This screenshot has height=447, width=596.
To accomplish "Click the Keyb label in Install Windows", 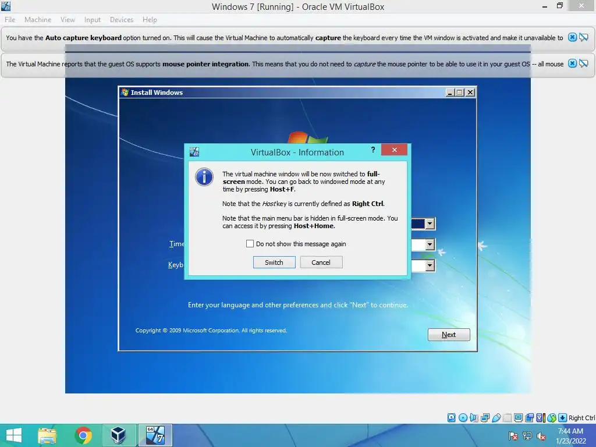I will [x=176, y=265].
